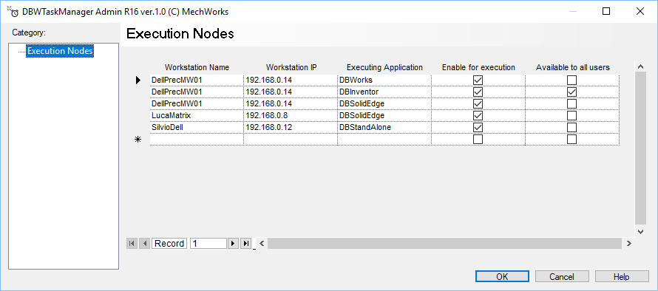Click the Executing Application column header
Viewport: 658px width, 291px height.
pos(384,67)
